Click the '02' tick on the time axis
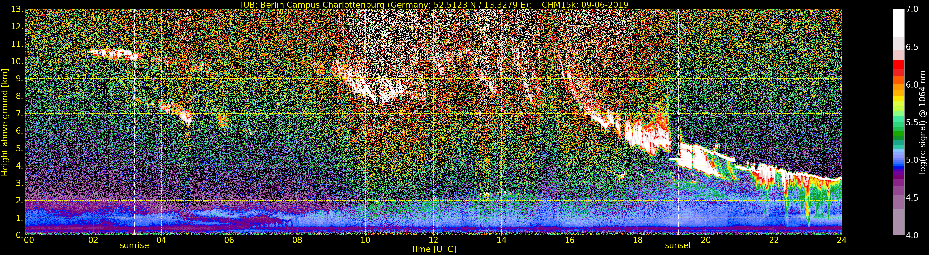The image size is (929, 255). pyautogui.click(x=93, y=240)
